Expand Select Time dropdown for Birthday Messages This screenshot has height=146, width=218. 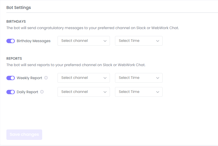139,41
